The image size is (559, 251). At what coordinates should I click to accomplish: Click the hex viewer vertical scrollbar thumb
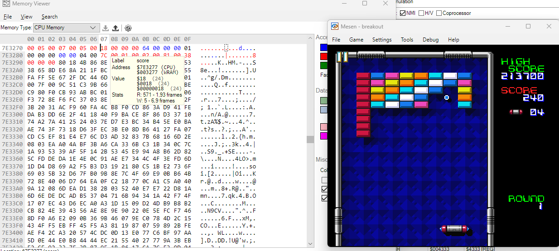coord(310,139)
